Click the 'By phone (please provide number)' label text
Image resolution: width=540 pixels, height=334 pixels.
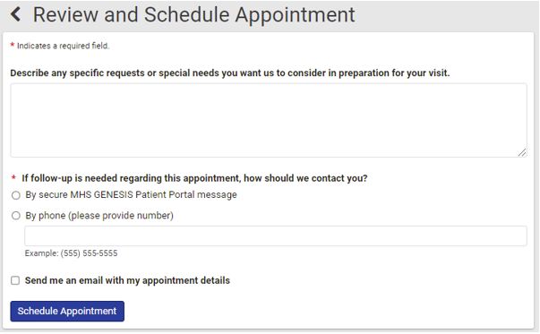point(99,216)
